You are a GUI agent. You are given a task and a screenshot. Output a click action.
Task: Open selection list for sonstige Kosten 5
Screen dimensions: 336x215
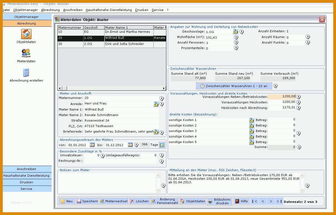(252, 142)
